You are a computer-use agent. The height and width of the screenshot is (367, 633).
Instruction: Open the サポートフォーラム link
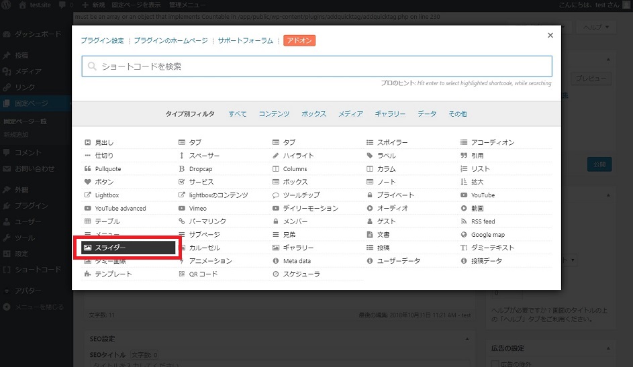(246, 41)
